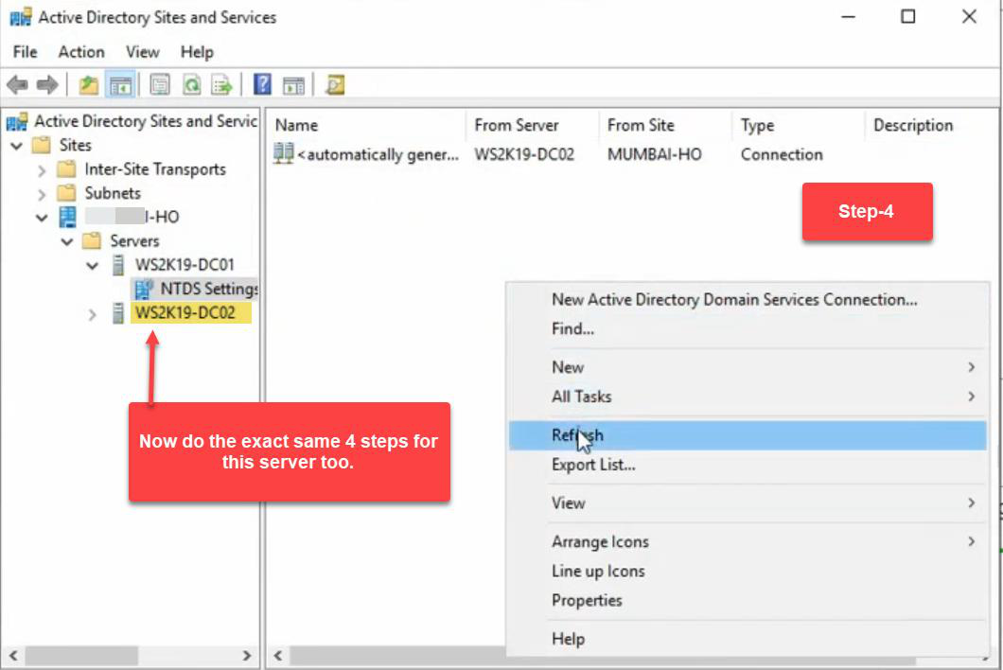Open the Action menu
Screen dimensions: 1003x670
pyautogui.click(x=81, y=52)
